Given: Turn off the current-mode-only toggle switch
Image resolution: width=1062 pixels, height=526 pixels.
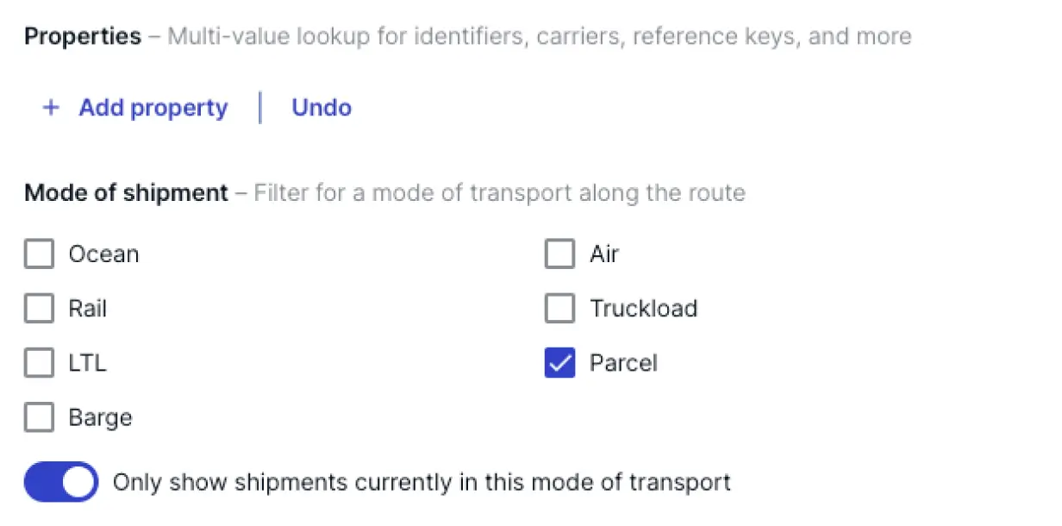Looking at the screenshot, I should tap(61, 481).
